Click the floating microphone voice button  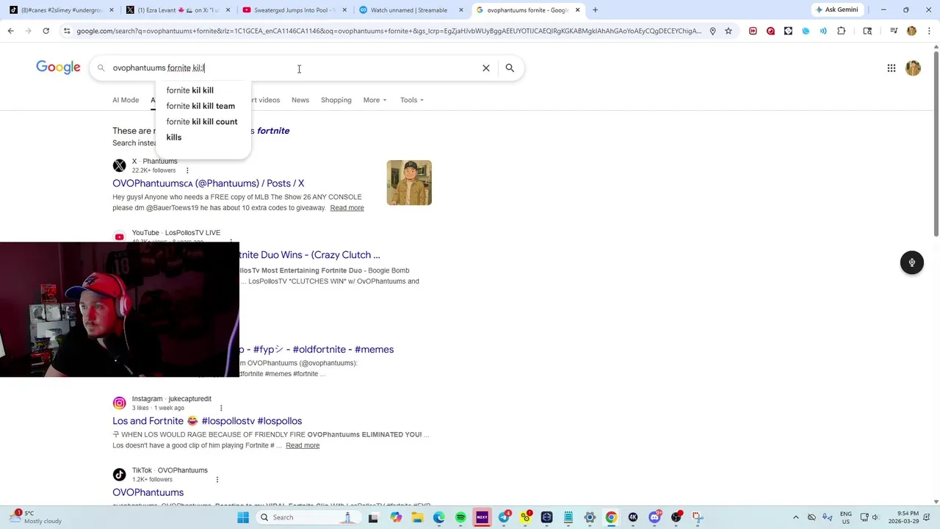tap(911, 262)
